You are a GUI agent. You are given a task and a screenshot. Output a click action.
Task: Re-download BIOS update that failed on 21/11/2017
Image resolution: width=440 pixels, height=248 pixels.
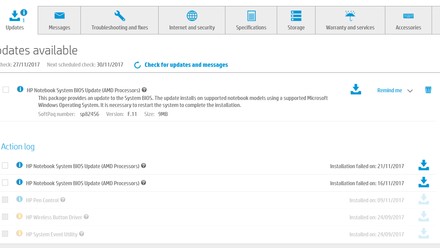pos(424,165)
